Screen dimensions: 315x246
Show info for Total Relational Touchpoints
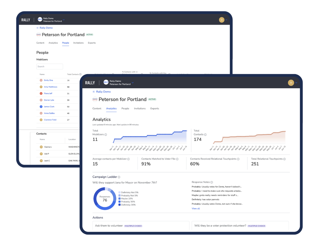(x=284, y=159)
